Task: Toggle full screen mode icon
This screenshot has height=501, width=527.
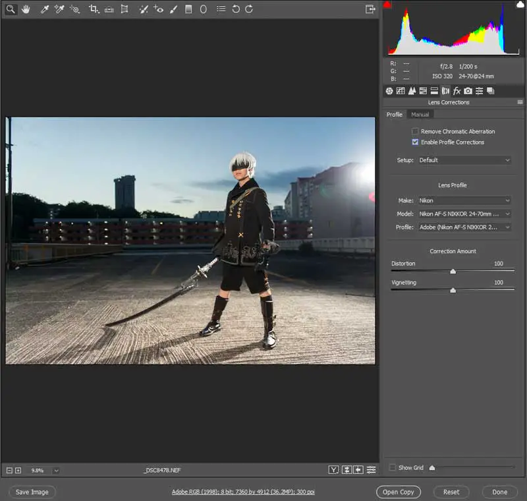Action: [x=370, y=9]
